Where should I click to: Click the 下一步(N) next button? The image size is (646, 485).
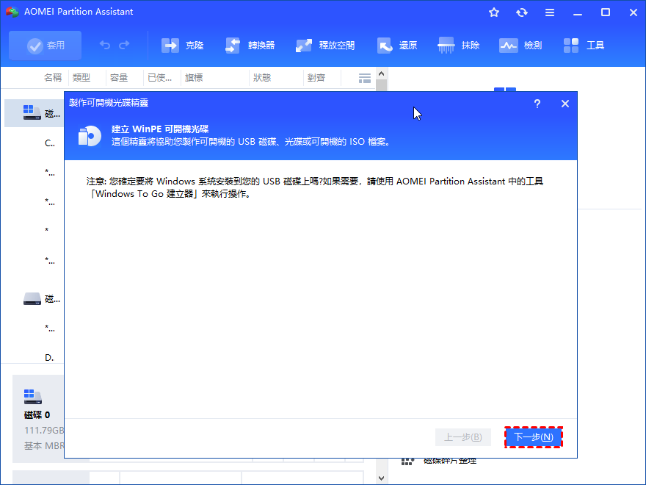(x=534, y=437)
